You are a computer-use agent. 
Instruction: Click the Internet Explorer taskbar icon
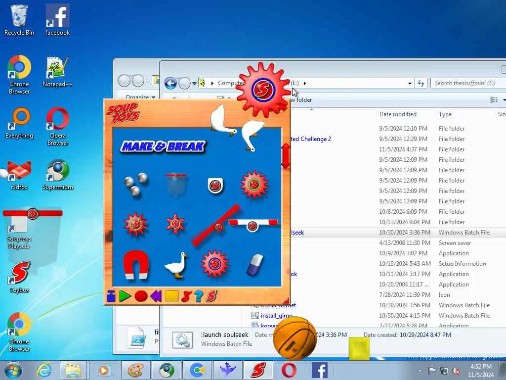[43, 370]
